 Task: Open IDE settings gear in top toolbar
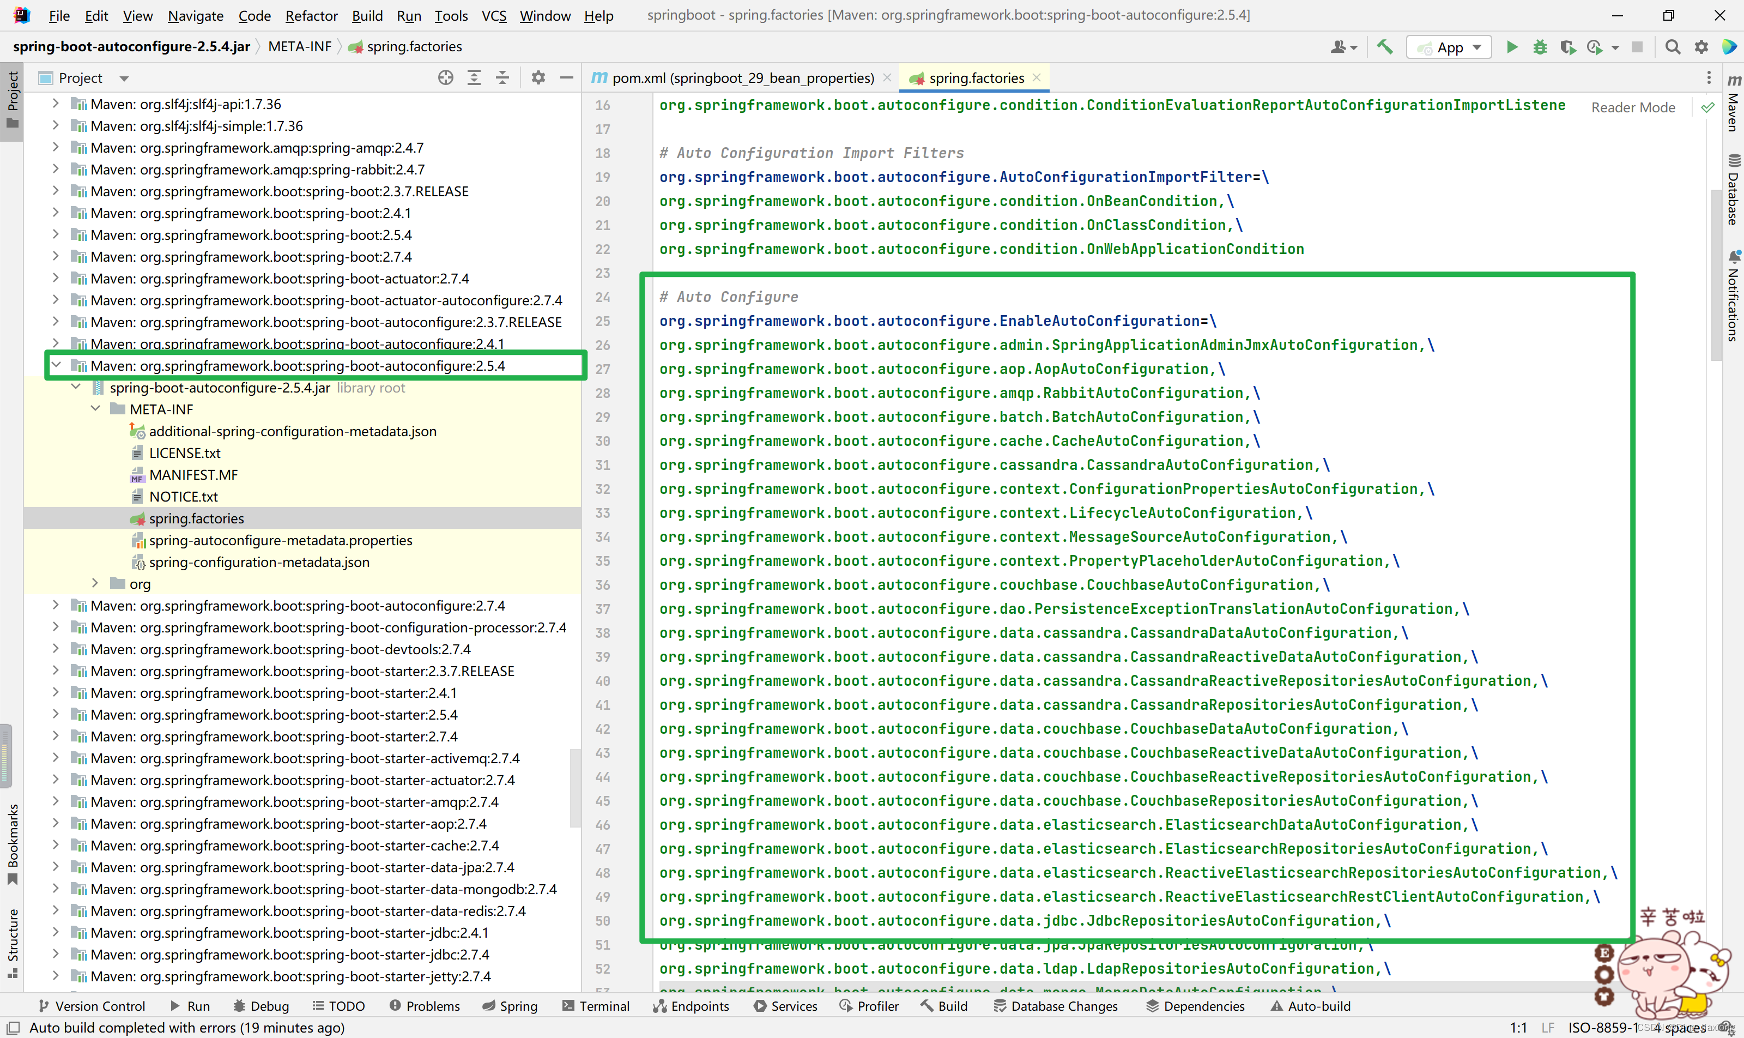1700,47
